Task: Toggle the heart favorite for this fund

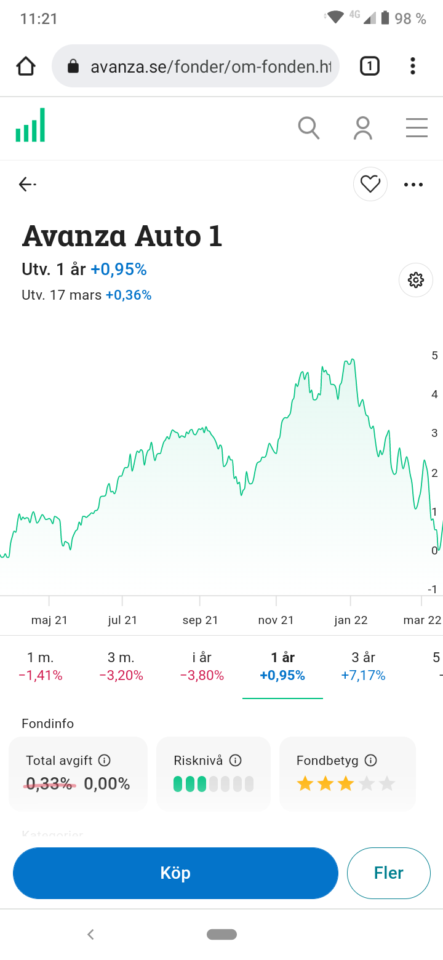Action: [370, 184]
